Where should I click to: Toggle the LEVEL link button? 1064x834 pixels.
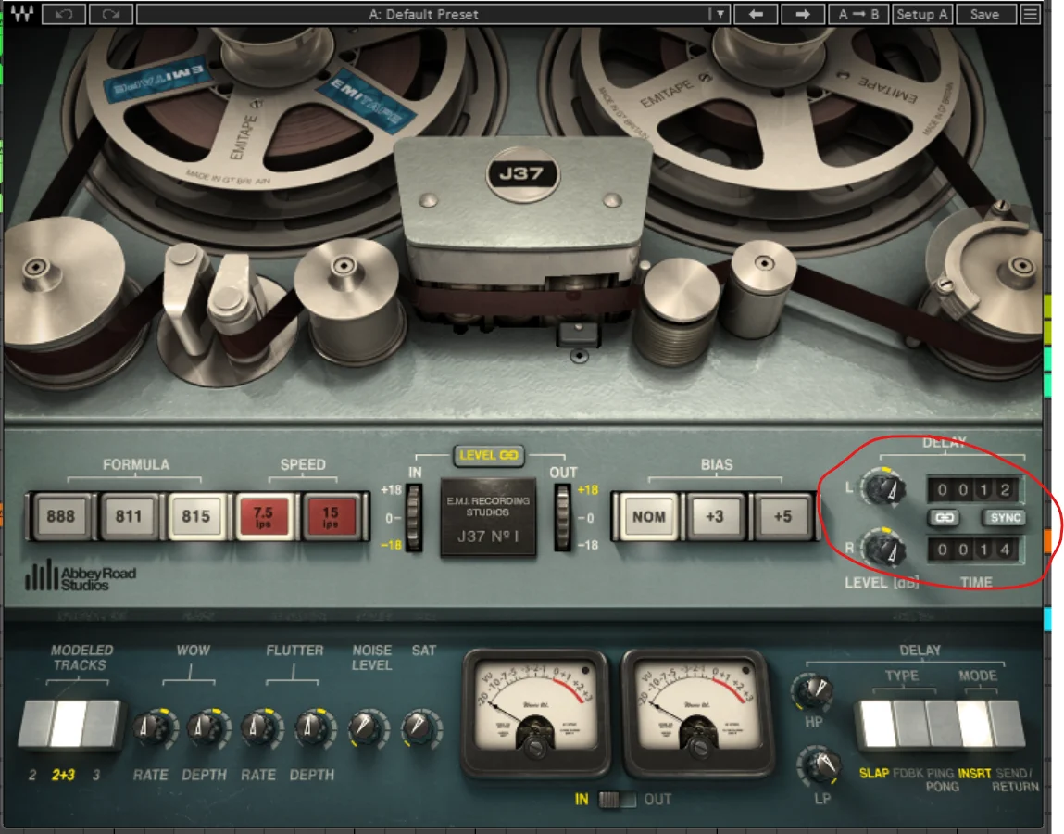point(489,455)
